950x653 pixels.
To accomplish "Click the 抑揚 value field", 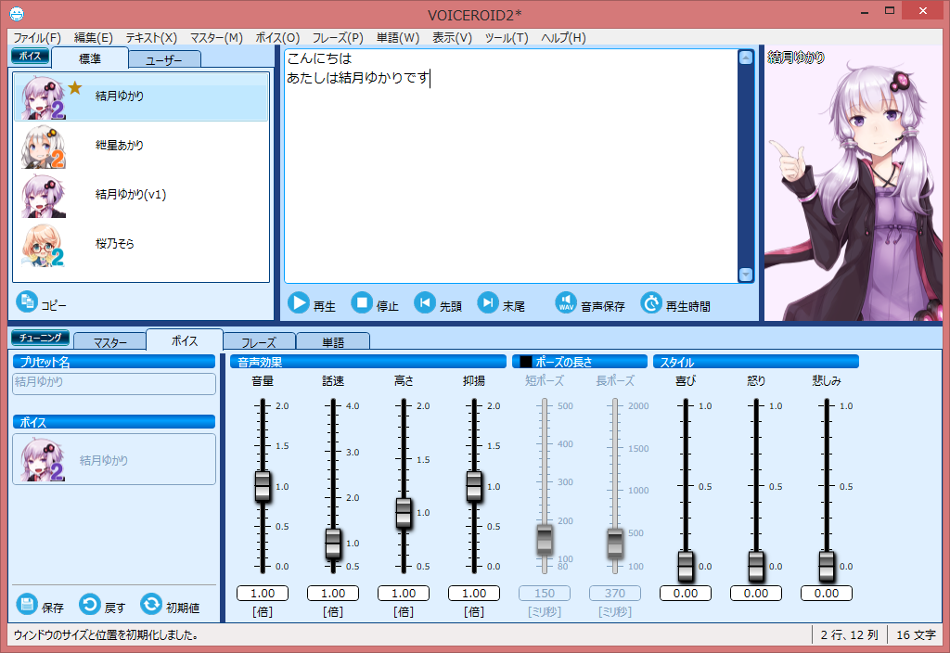I will coord(474,594).
